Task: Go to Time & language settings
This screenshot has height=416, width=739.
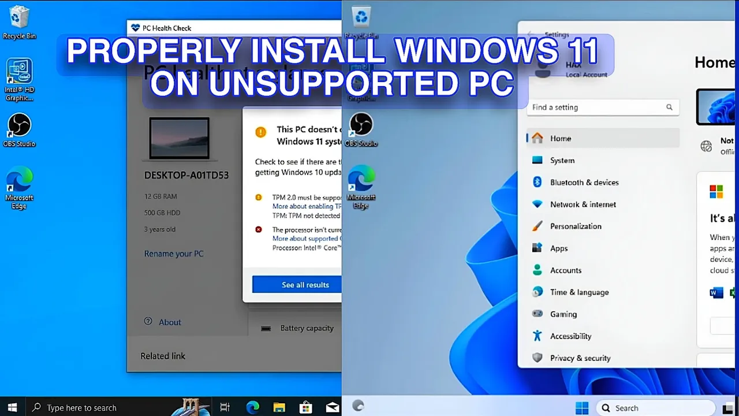Action: click(603, 292)
